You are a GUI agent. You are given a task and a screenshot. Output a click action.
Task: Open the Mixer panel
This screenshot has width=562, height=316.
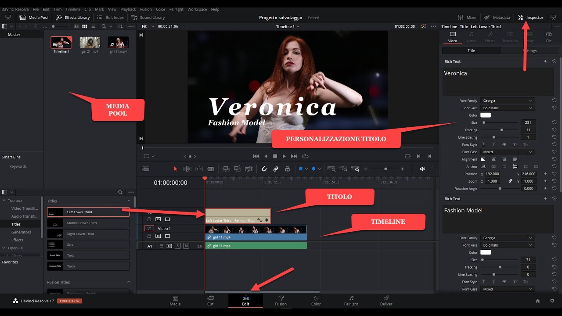pyautogui.click(x=467, y=18)
